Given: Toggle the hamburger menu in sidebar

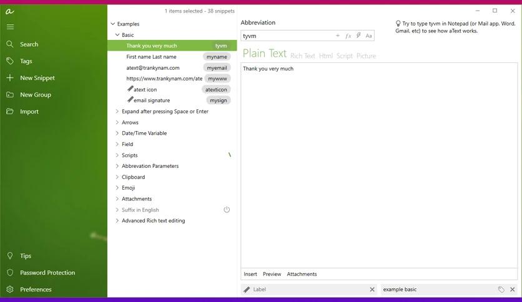Looking at the screenshot, I should 11,27.
